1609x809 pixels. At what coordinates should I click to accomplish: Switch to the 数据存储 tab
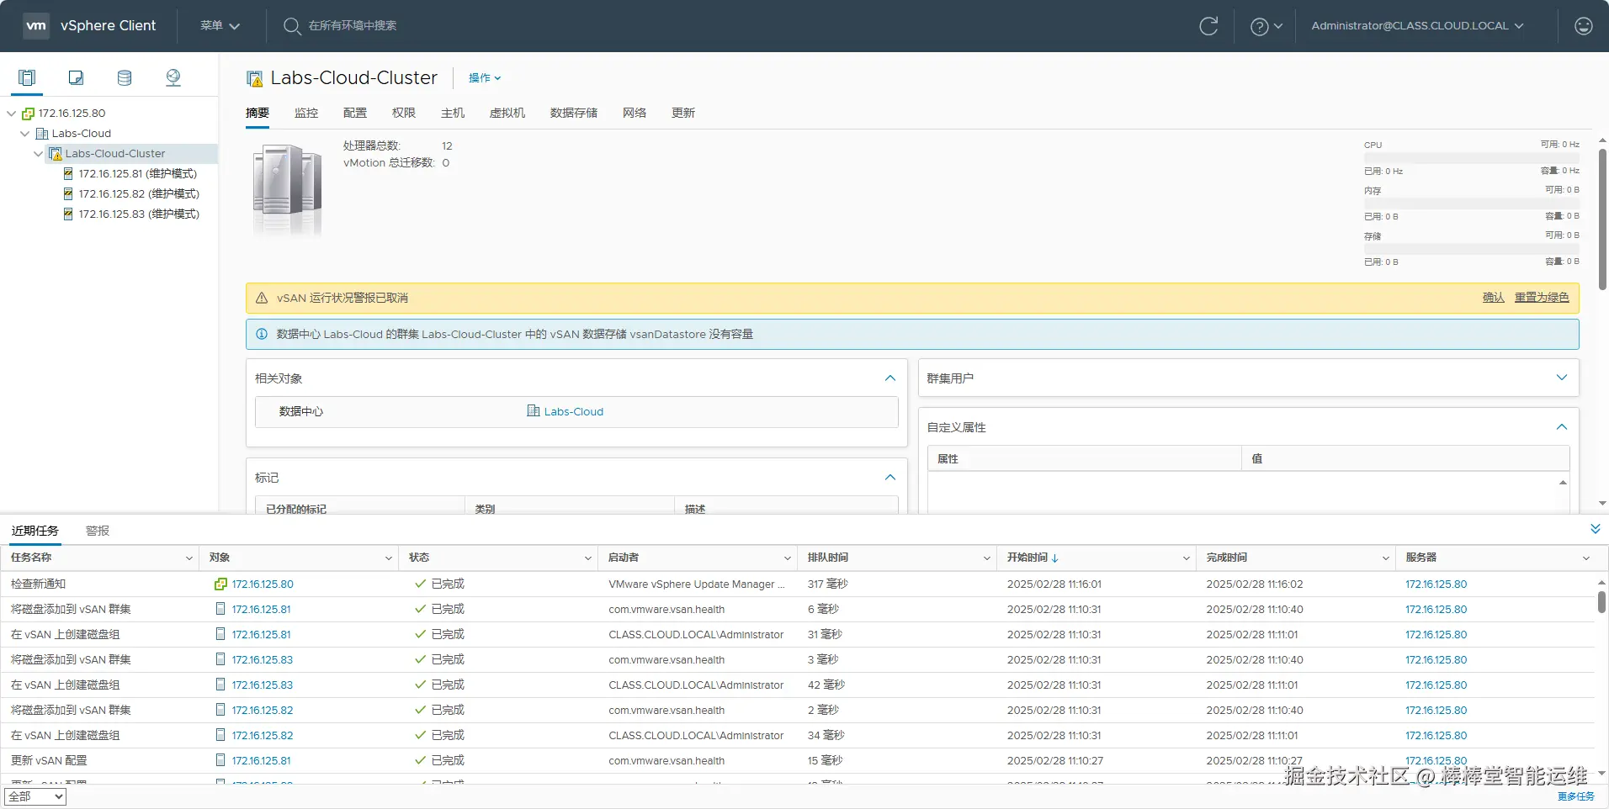tap(574, 113)
